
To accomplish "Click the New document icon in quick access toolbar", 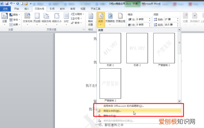I will tap(22, 3).
